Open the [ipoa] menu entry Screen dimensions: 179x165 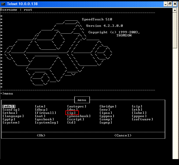(106, 113)
